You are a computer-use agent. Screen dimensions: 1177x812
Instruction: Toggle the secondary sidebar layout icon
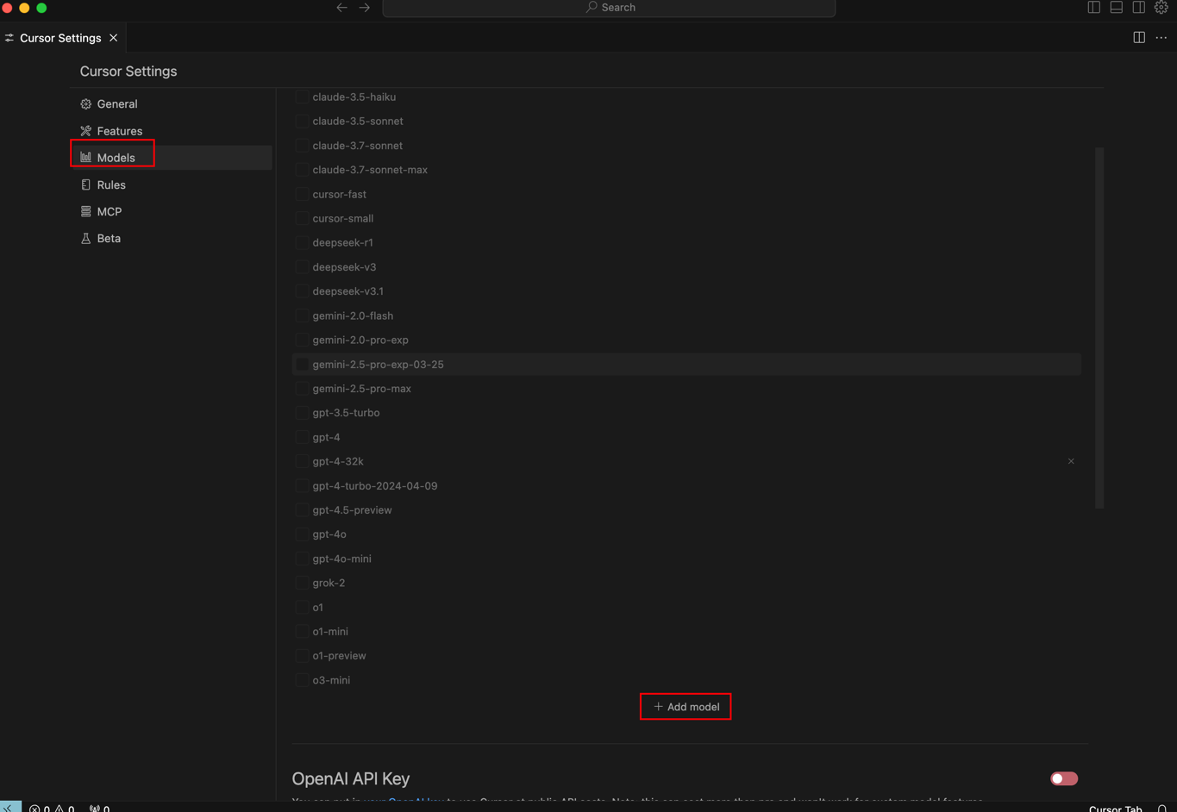1138,8
